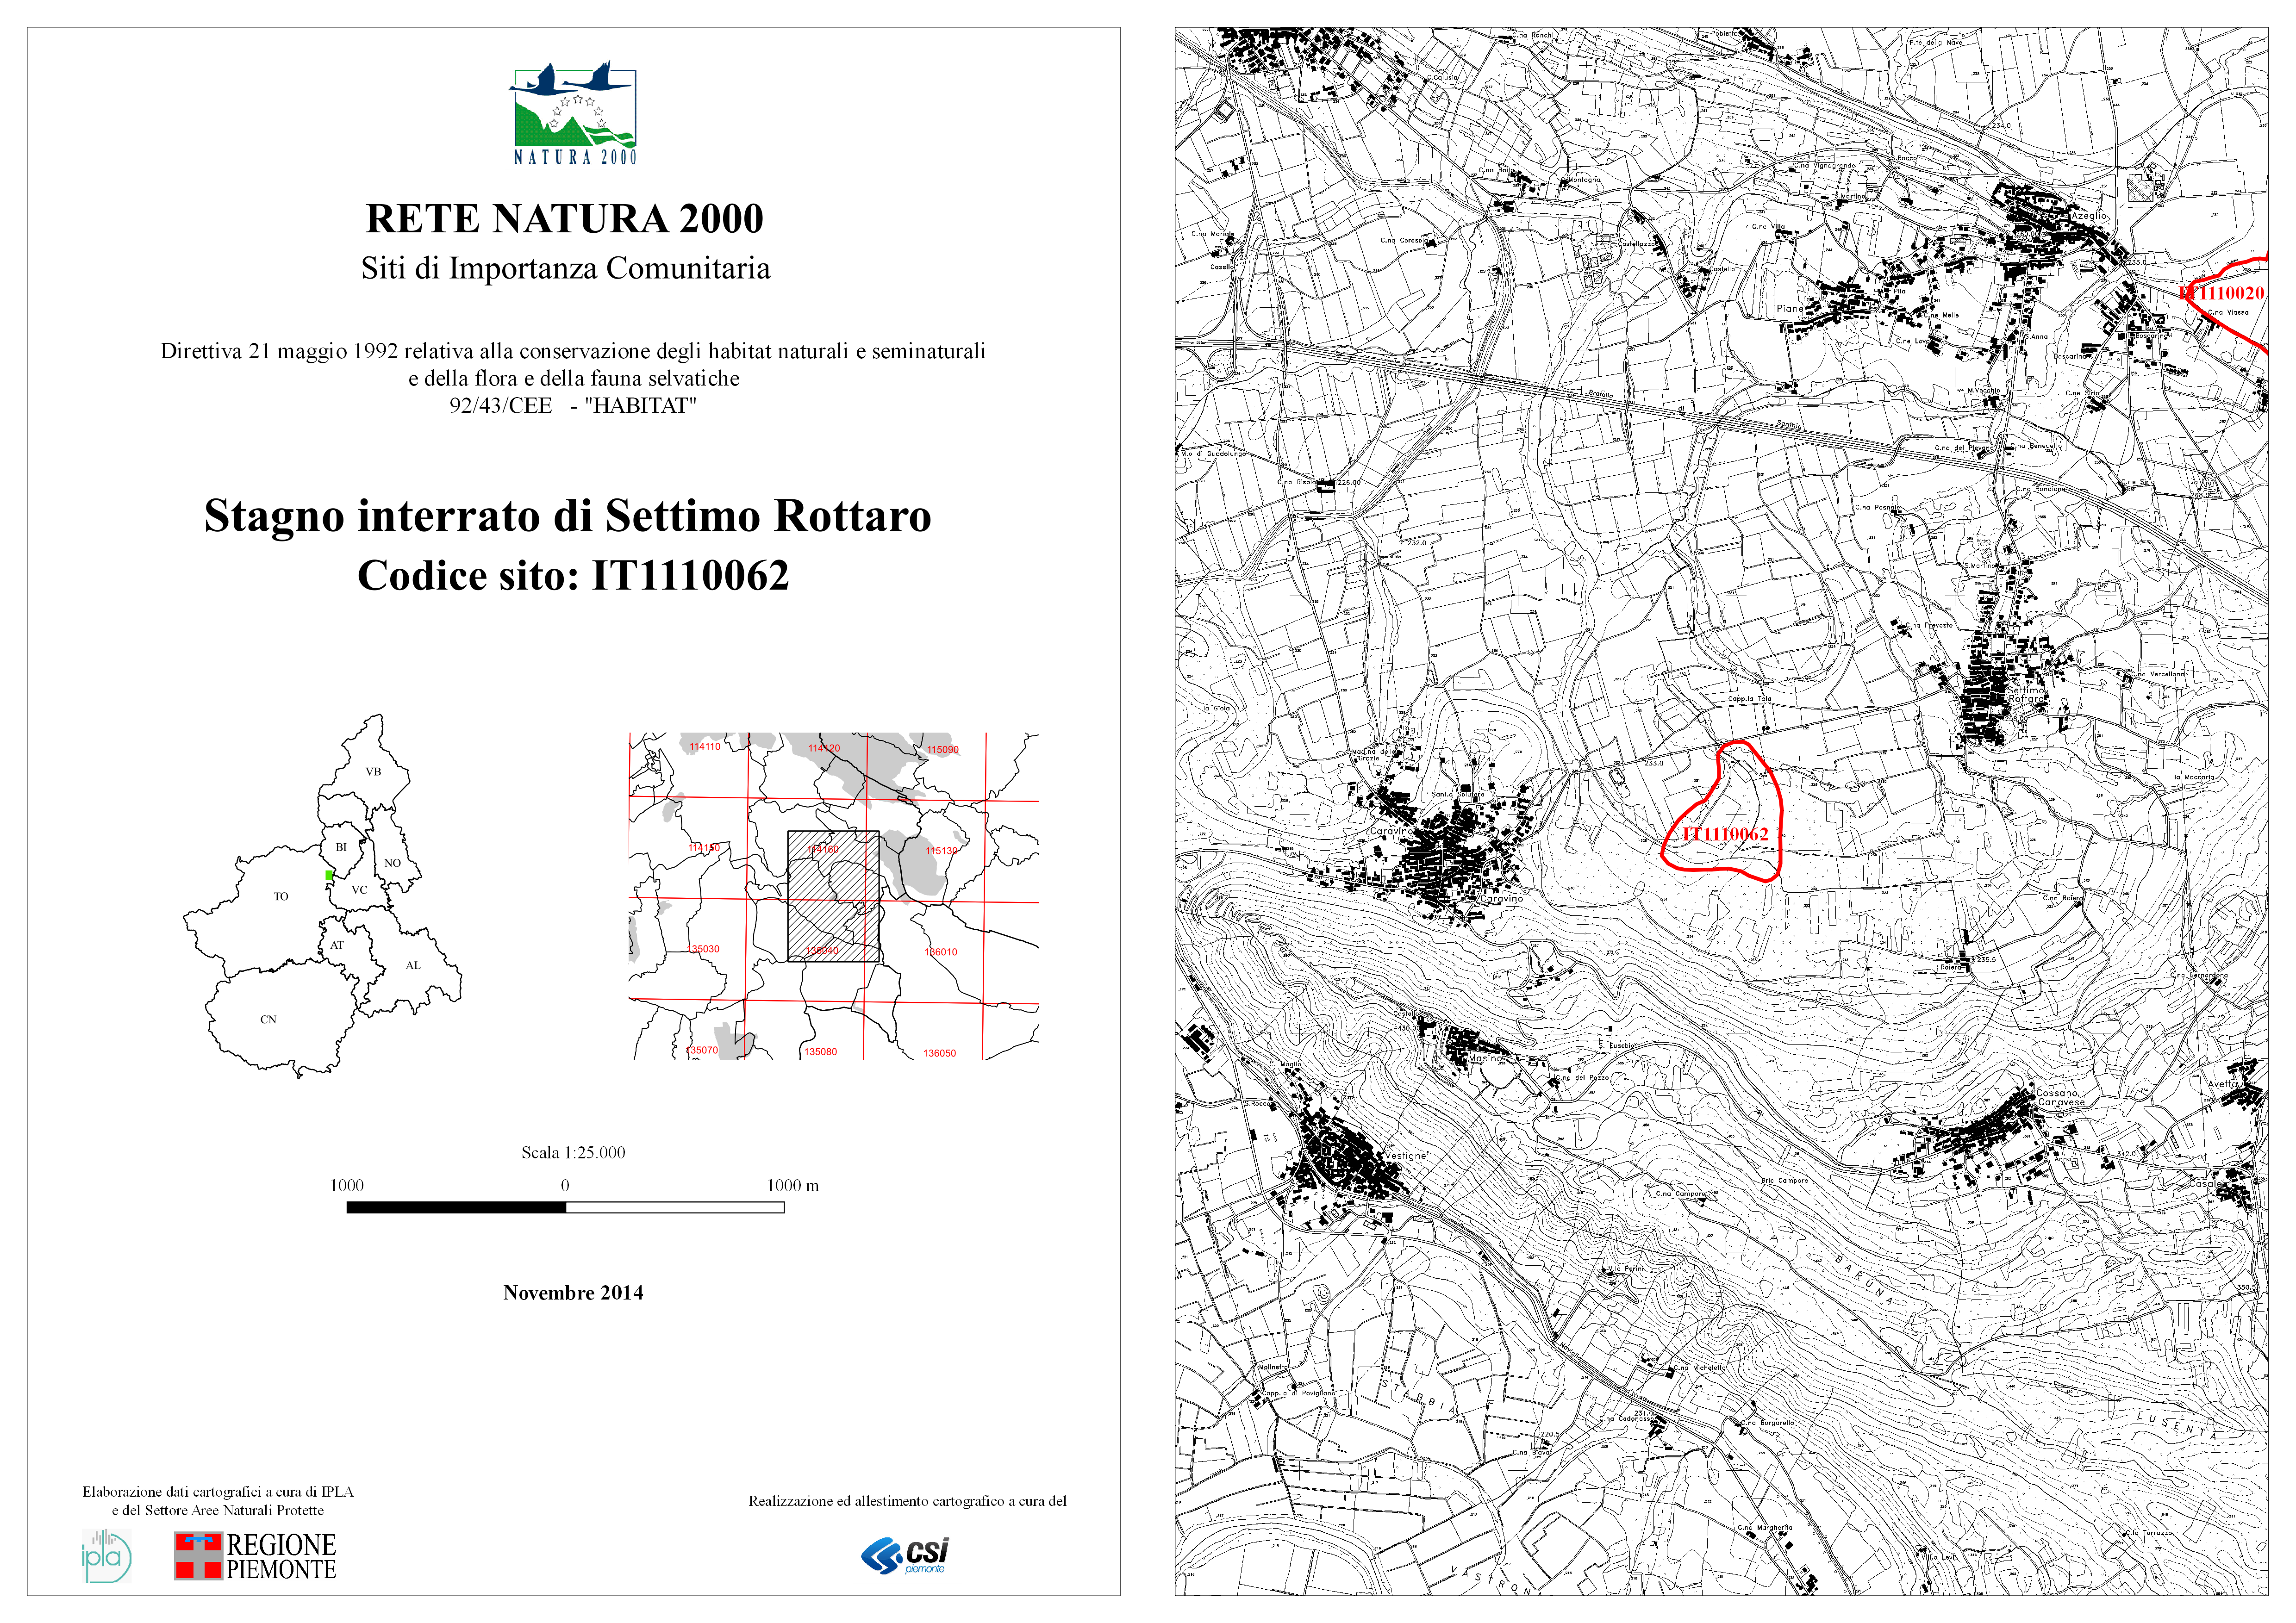Click the directive line 92/43/CEE - "HABITAT"
The image size is (2296, 1623).
pyautogui.click(x=573, y=405)
